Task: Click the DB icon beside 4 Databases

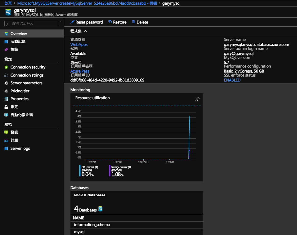Action: [x=100, y=209]
